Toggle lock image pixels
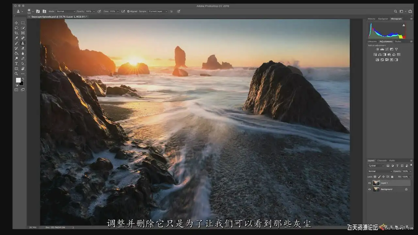 point(379,177)
